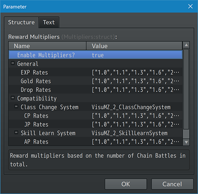Click the scrollbar down arrow

pyautogui.click(x=186, y=142)
